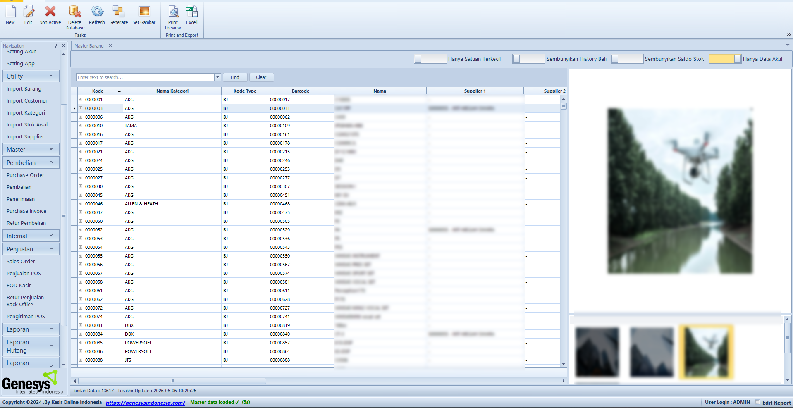The height and width of the screenshot is (408, 793).
Task: Open Import Customer in navigation
Action: 27,101
